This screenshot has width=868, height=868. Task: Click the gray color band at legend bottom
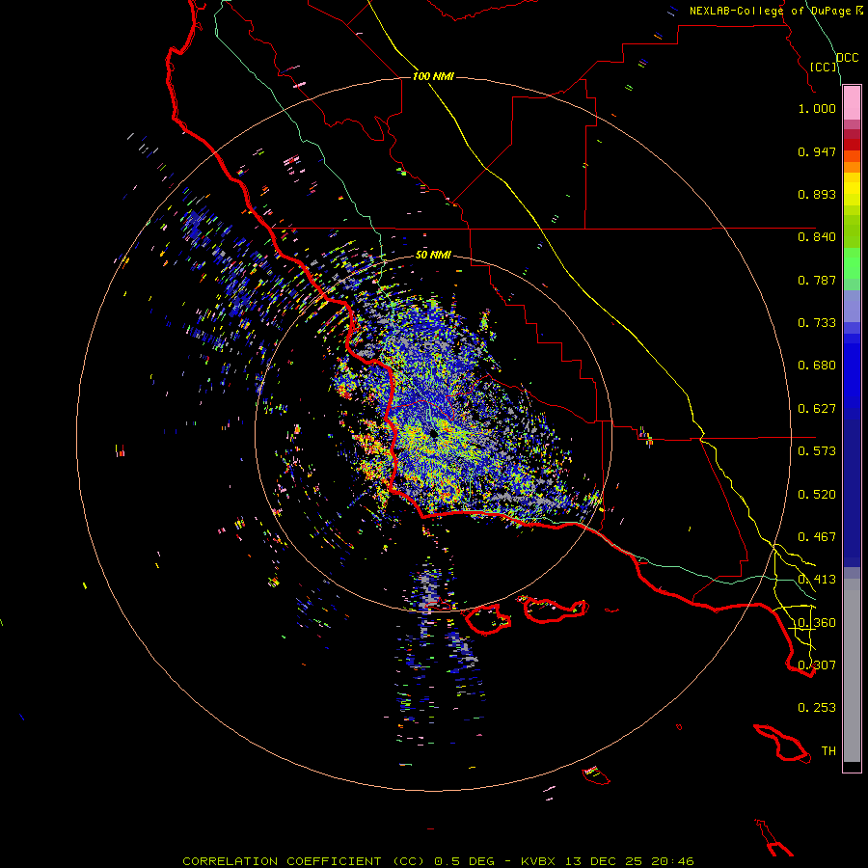tap(852, 670)
